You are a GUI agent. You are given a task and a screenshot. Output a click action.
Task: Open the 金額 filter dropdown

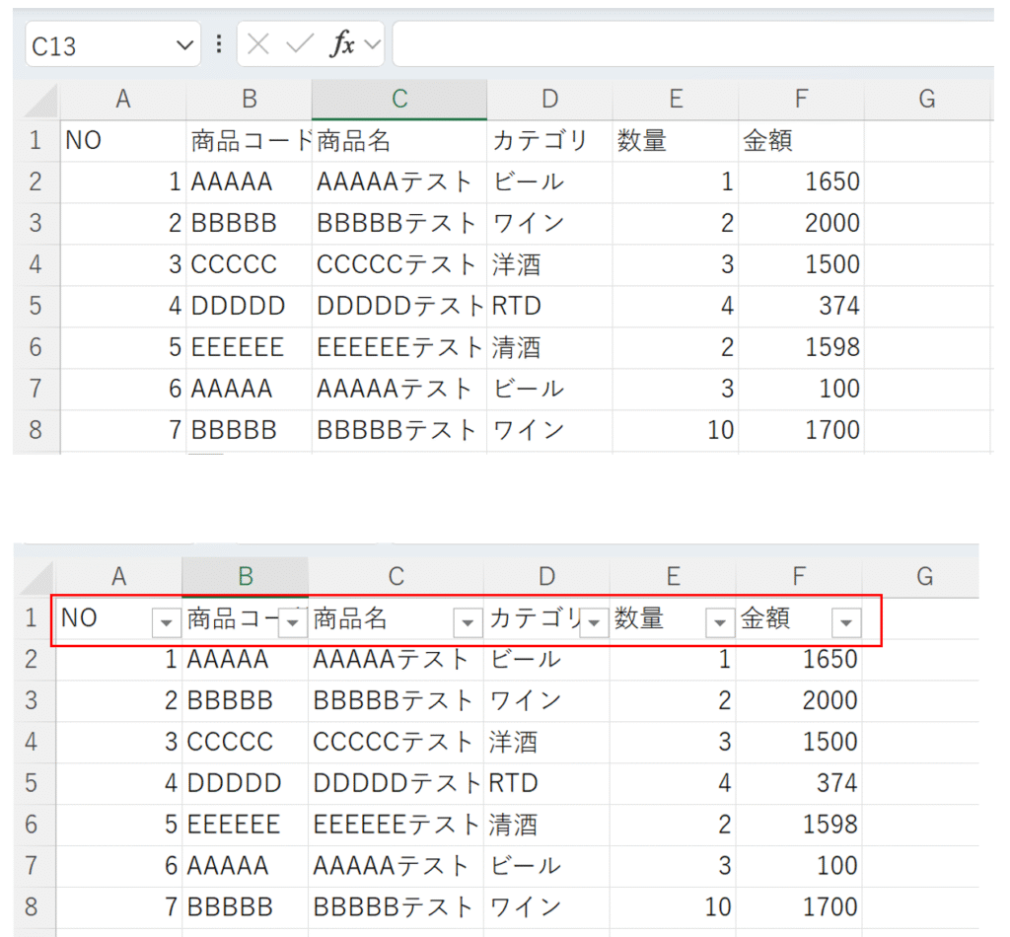click(x=846, y=622)
